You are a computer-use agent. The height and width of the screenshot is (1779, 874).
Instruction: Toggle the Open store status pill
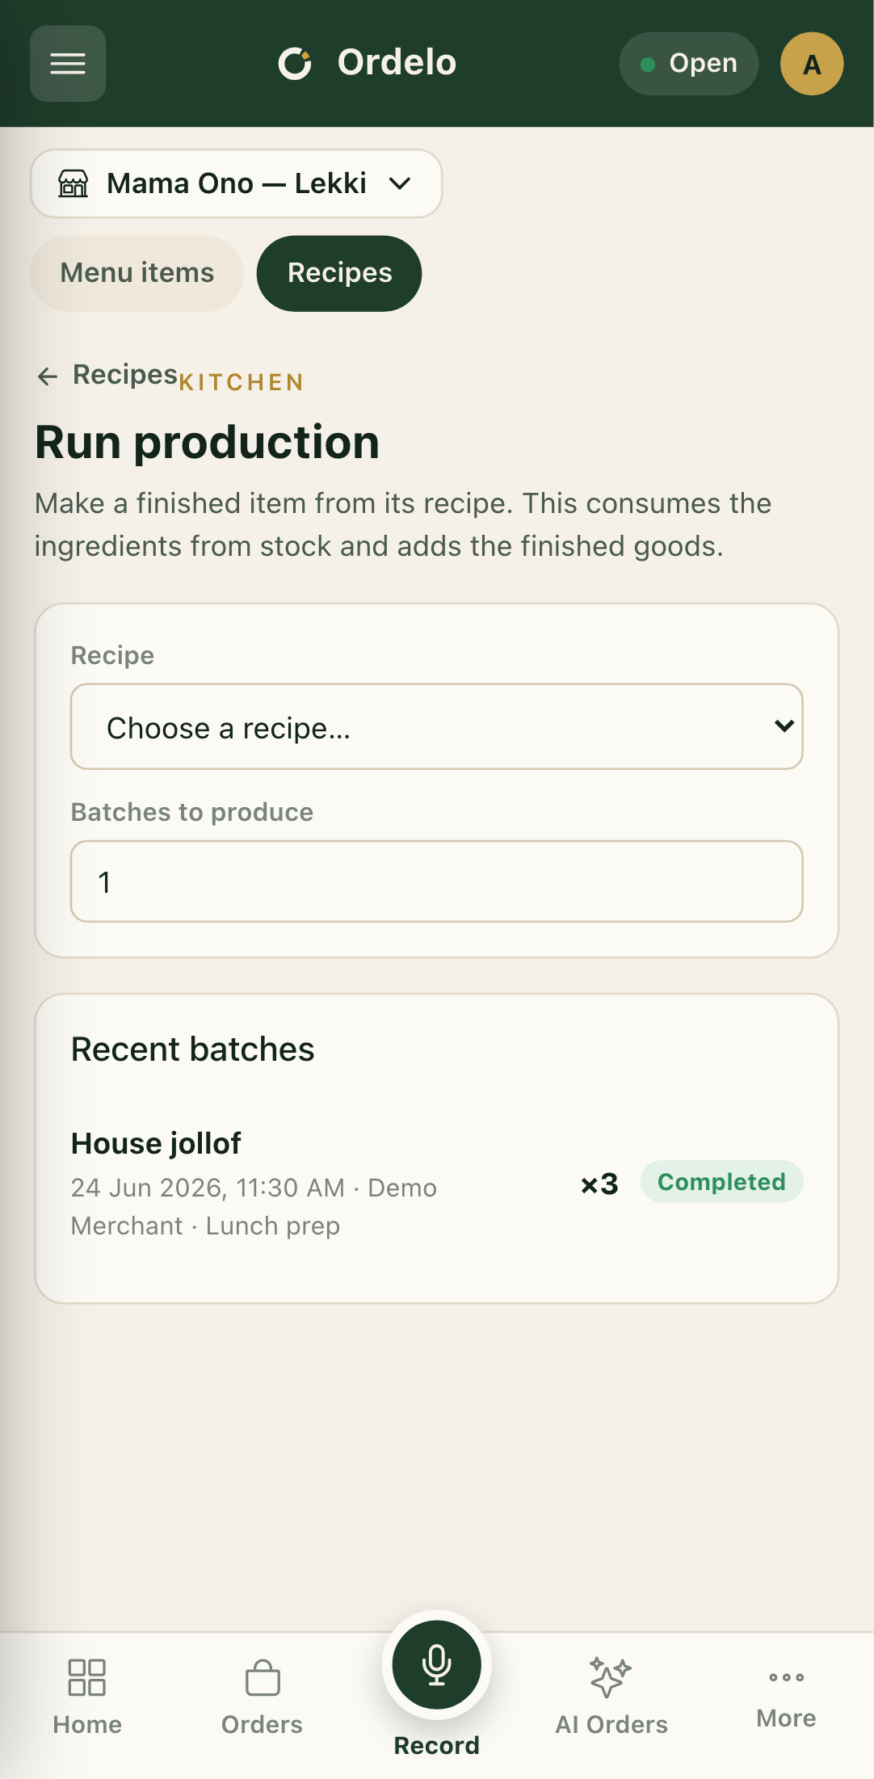pos(689,64)
